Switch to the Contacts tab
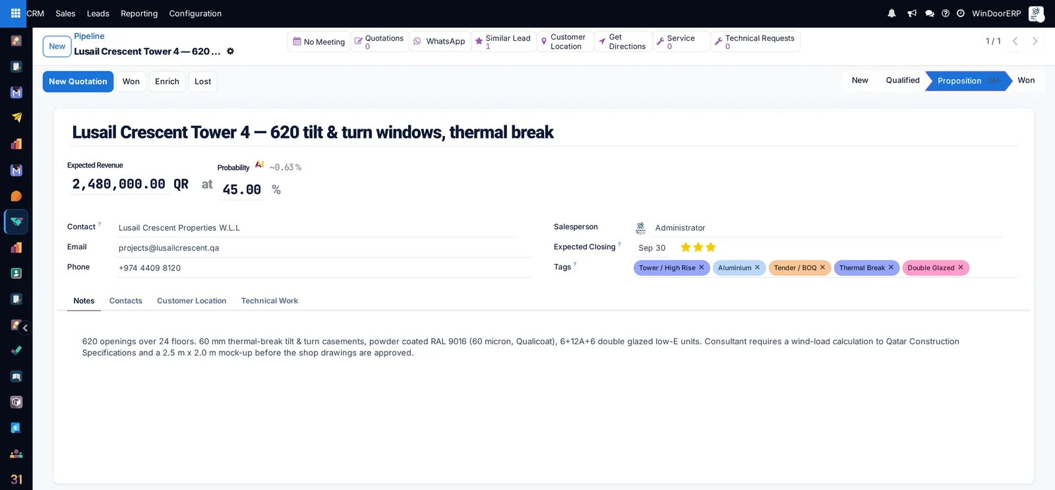The height and width of the screenshot is (490, 1055). 126,301
